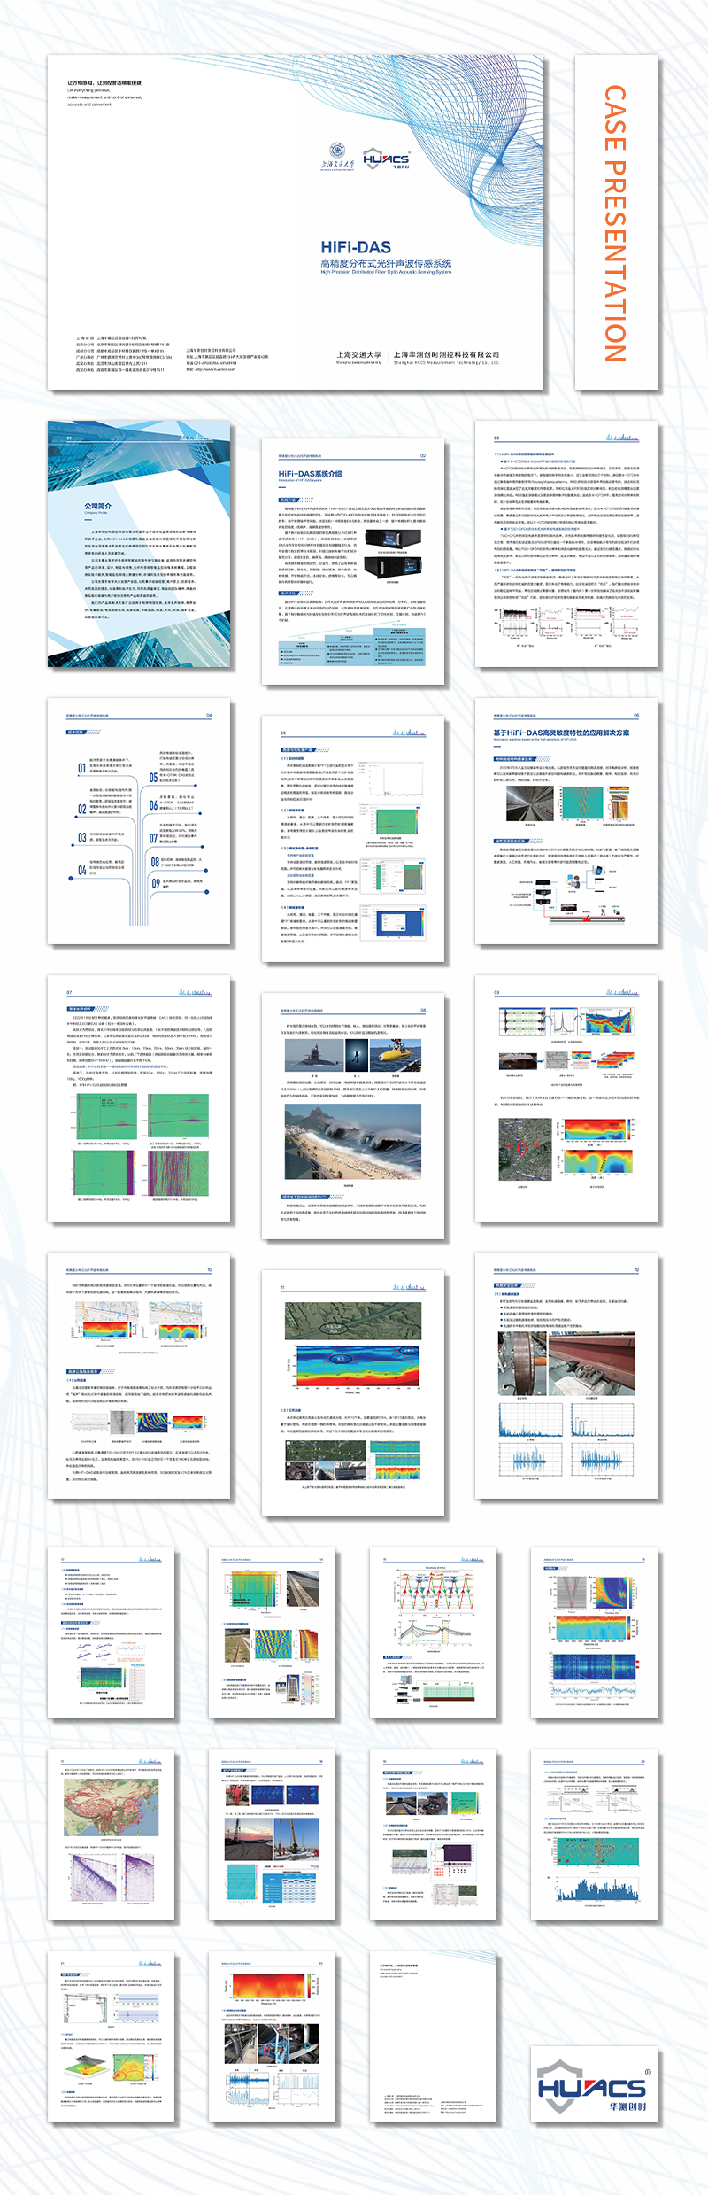Open the 公司简介 company profile page
Image resolution: width=708 pixels, height=2195 pixels.
tap(140, 544)
